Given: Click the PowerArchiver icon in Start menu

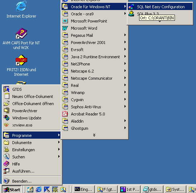Looking at the screenshot, I should tap(6, 110).
